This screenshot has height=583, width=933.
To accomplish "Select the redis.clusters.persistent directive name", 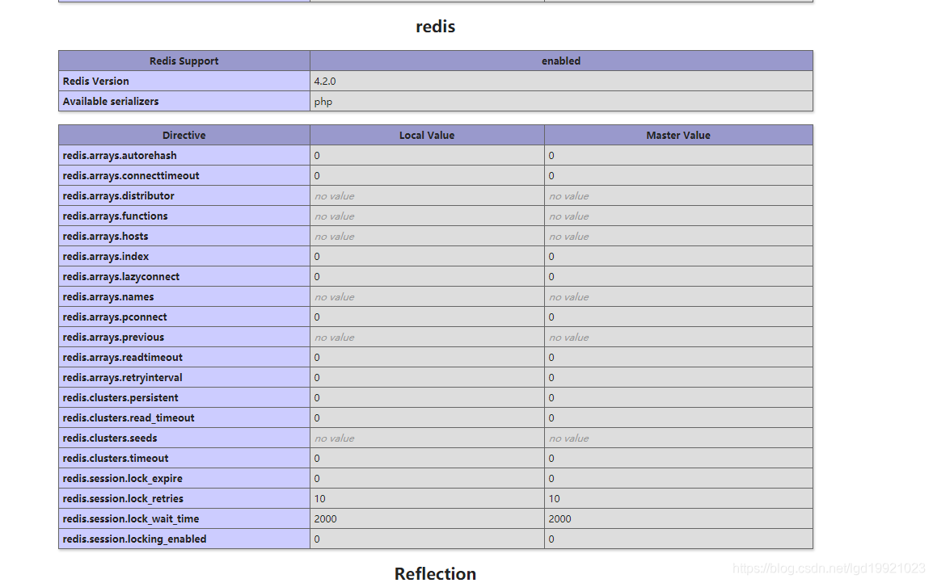I will pyautogui.click(x=120, y=397).
